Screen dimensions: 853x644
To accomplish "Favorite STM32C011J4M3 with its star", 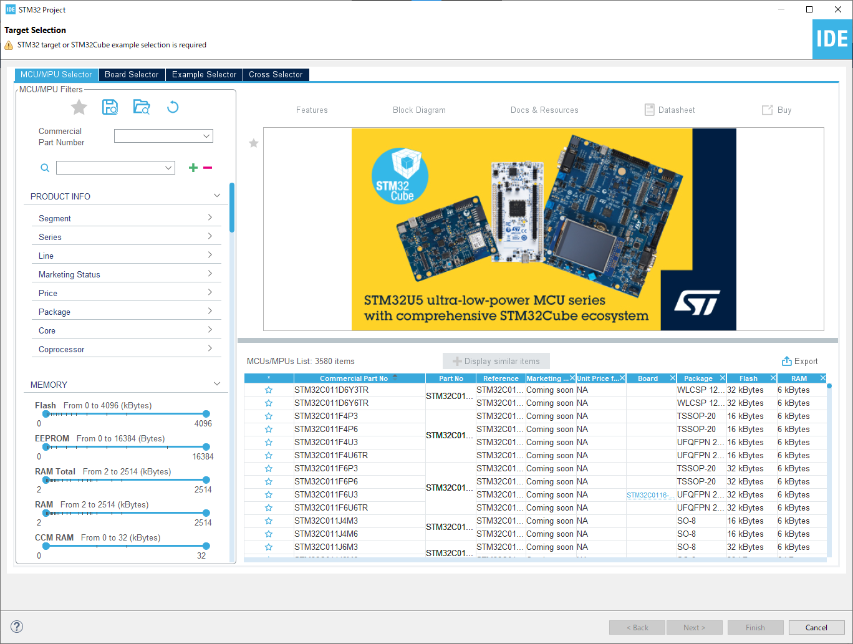I will [x=269, y=521].
